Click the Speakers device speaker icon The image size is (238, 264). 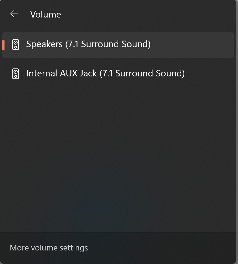coord(16,45)
